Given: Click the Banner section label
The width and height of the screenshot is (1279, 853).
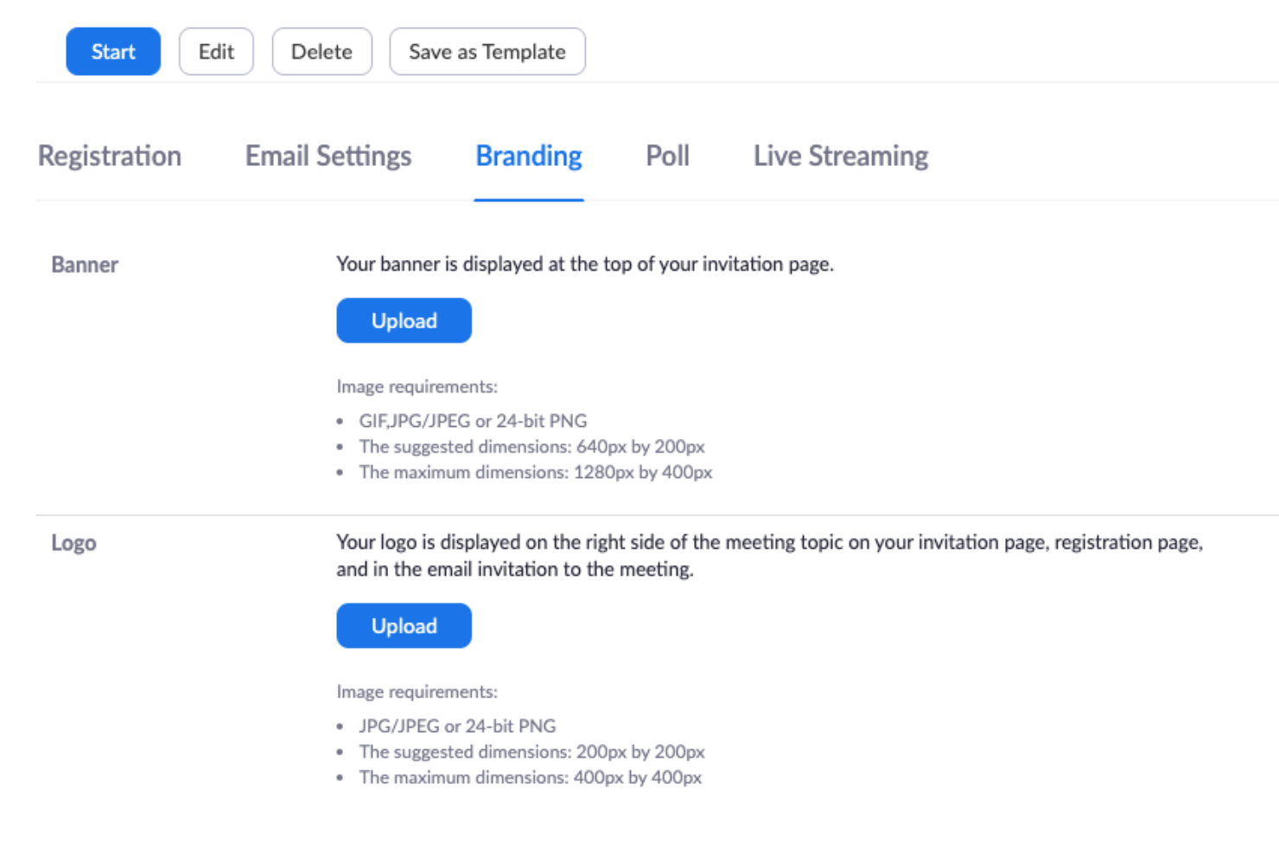Looking at the screenshot, I should point(84,264).
